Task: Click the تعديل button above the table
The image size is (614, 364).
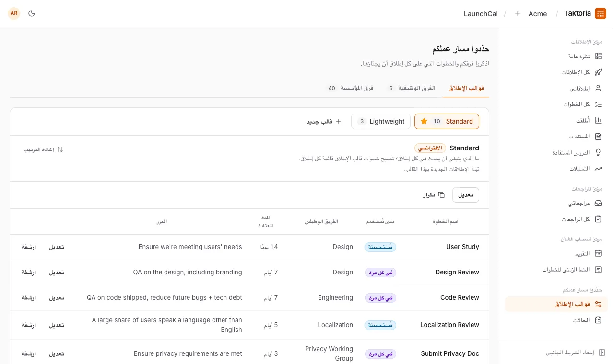Action: tap(466, 195)
